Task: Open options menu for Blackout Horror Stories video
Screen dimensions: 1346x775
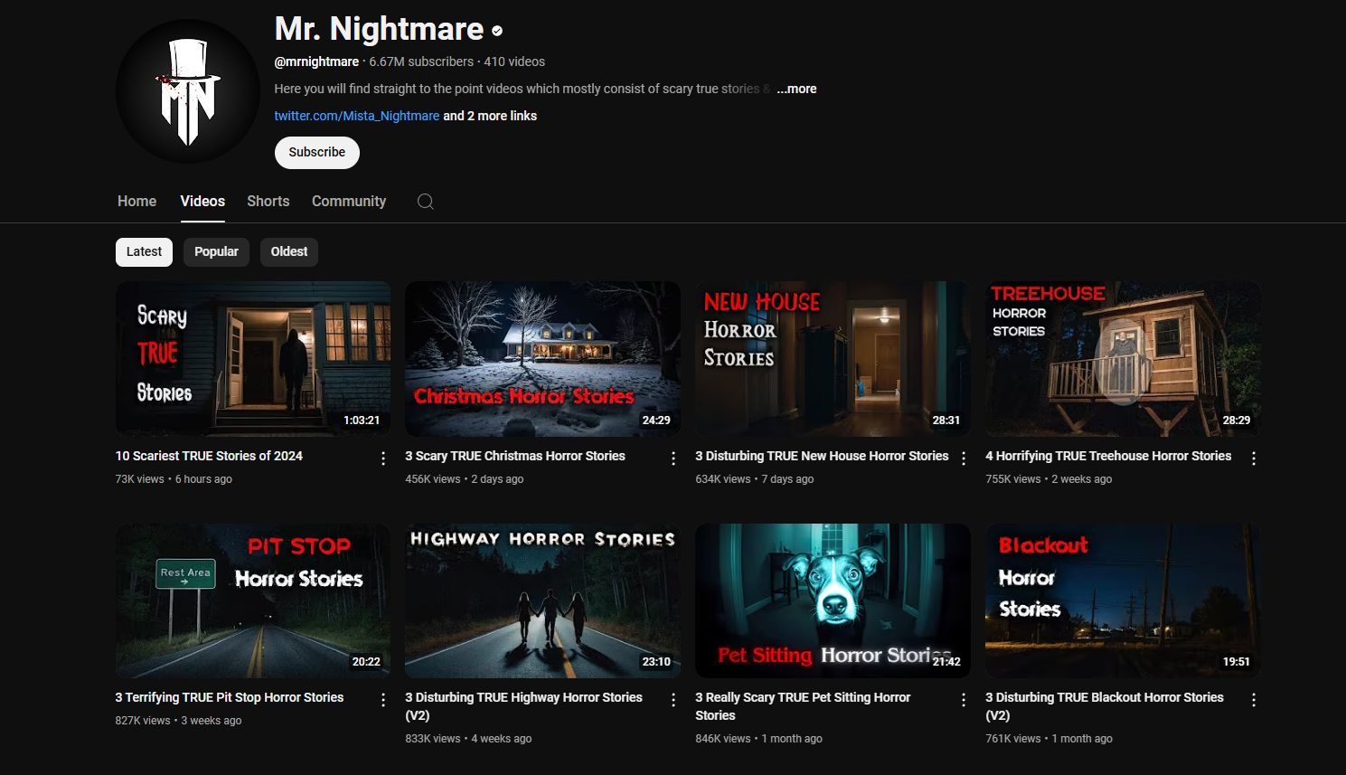Action: click(1254, 700)
